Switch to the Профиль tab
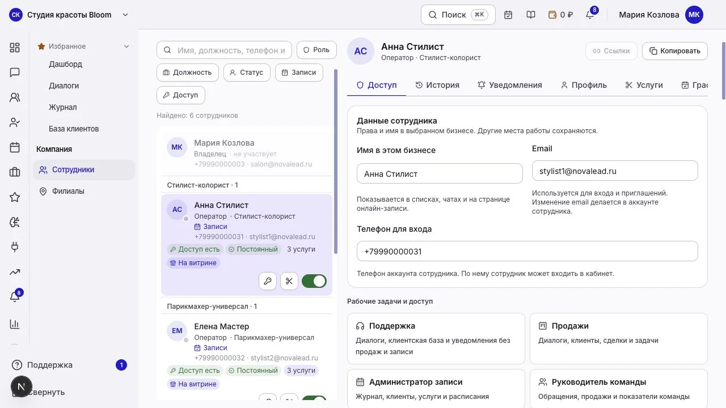 (x=584, y=85)
